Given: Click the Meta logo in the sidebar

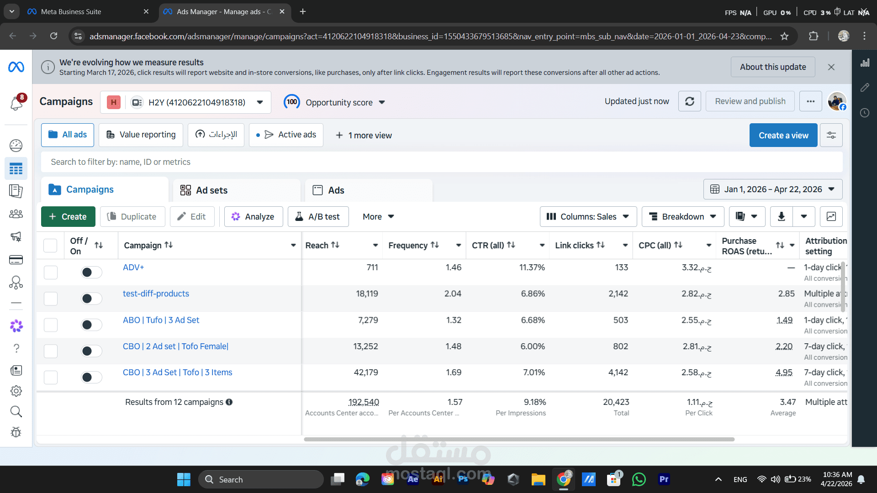Looking at the screenshot, I should (x=16, y=67).
